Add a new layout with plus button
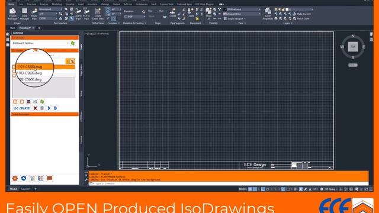 coord(36,189)
